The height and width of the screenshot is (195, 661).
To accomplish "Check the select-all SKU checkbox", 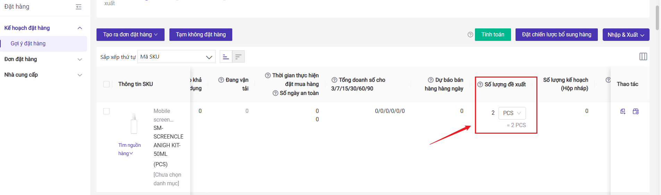I will tap(107, 84).
